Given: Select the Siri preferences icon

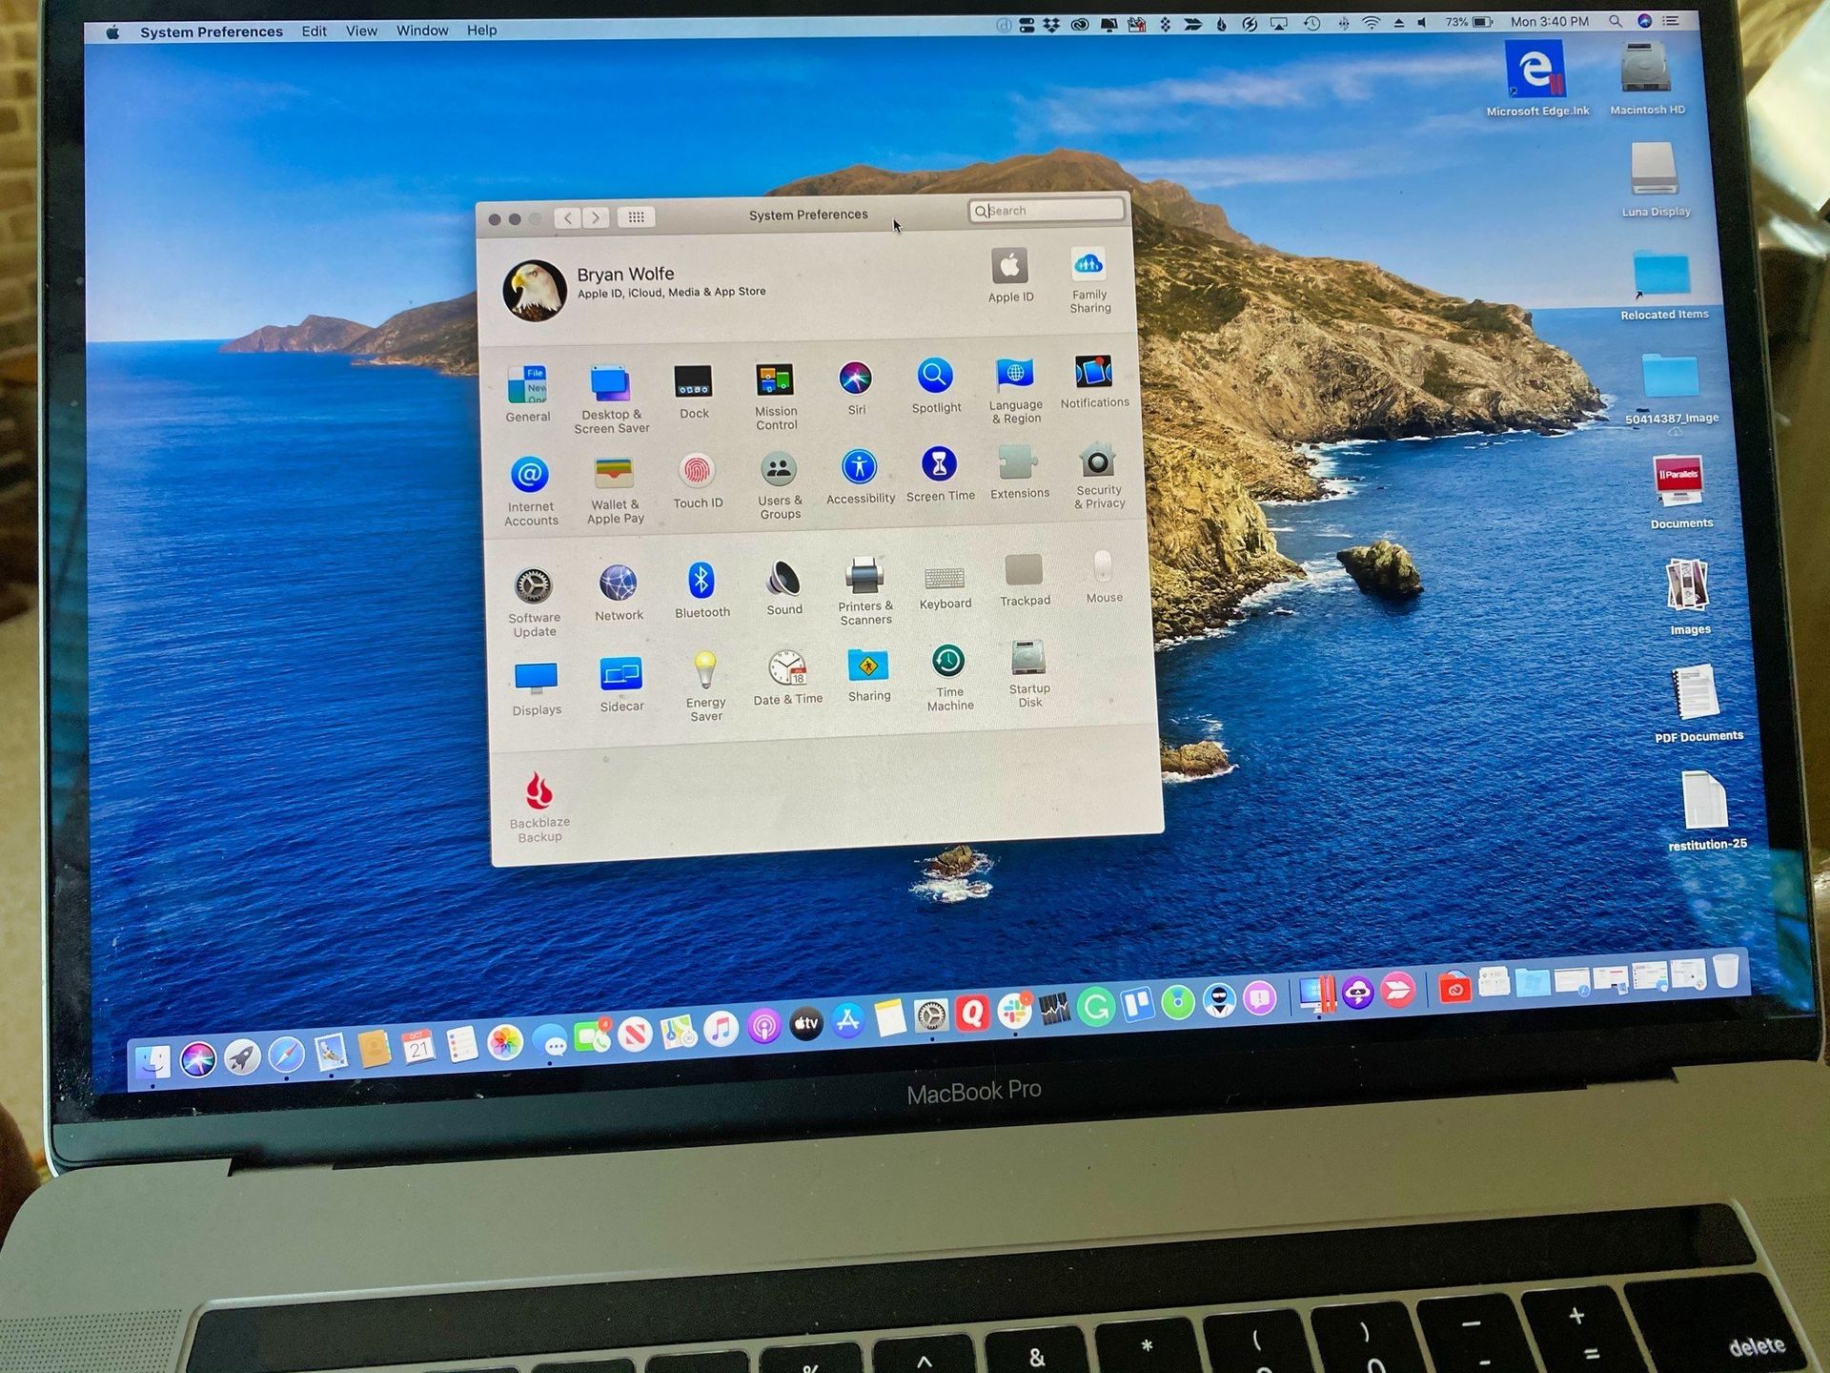Looking at the screenshot, I should (854, 379).
